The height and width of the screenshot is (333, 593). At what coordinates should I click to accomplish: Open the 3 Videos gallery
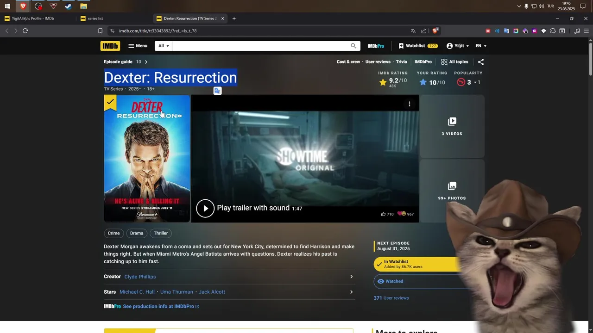452,126
